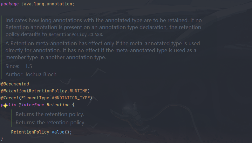Click the package keyword

[10, 4]
